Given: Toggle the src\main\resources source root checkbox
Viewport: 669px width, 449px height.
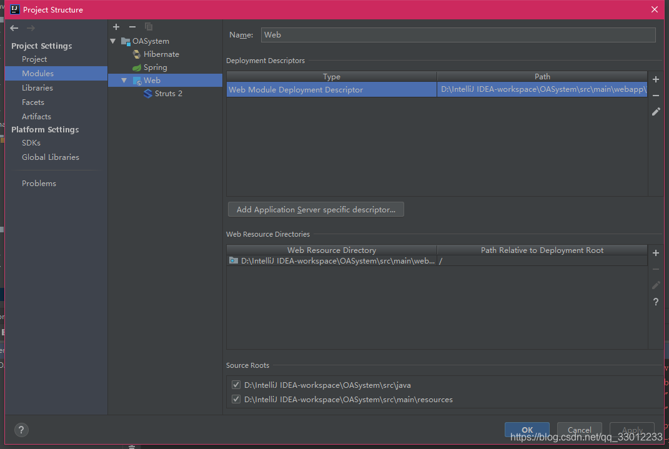Looking at the screenshot, I should [x=236, y=400].
